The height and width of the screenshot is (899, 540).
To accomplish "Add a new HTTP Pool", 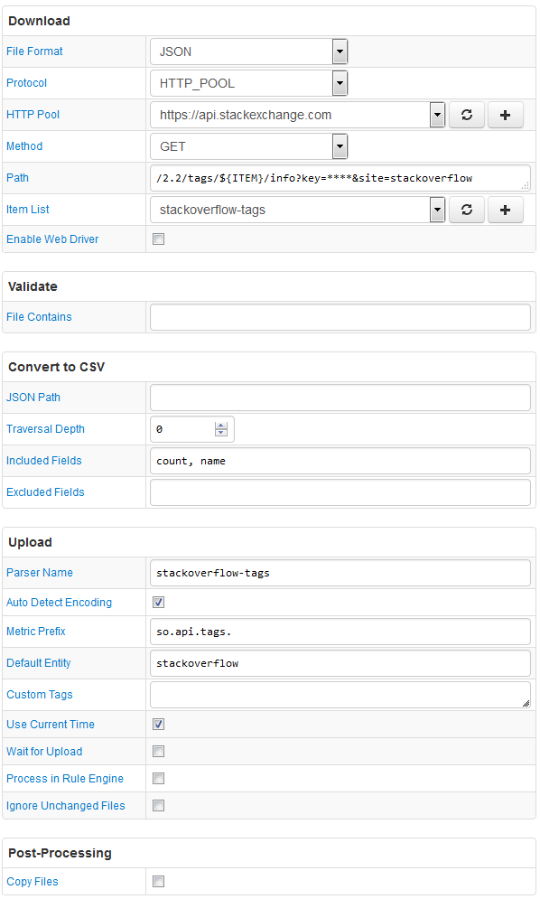I will pos(505,115).
